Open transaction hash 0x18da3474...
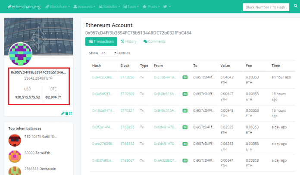Image resolution: width=300 pixels, height=175 pixels. tap(103, 110)
